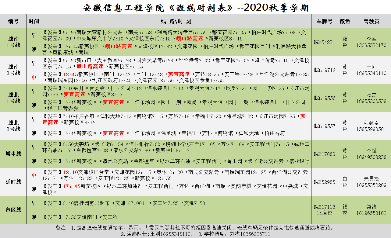Viewport: 391px width, 238px height.
Task: Click remark 1 about 高速关闭
Action: coord(202,228)
